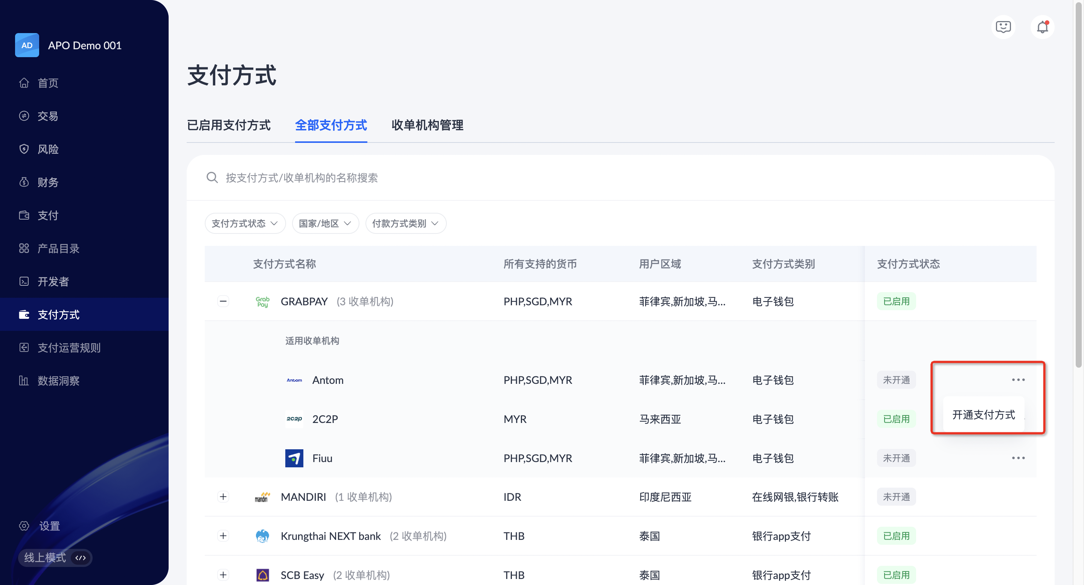
Task: Open the Finance money bag icon
Action: [24, 182]
